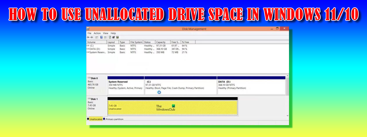This screenshot has width=367, height=137.
Task: Click the Properties toolbar icon
Action: (113, 37)
